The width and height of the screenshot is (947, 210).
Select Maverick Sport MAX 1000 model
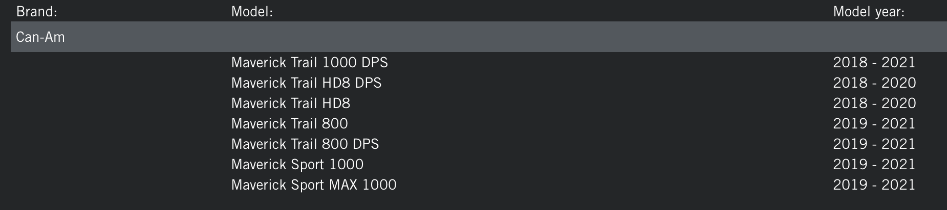pos(314,185)
